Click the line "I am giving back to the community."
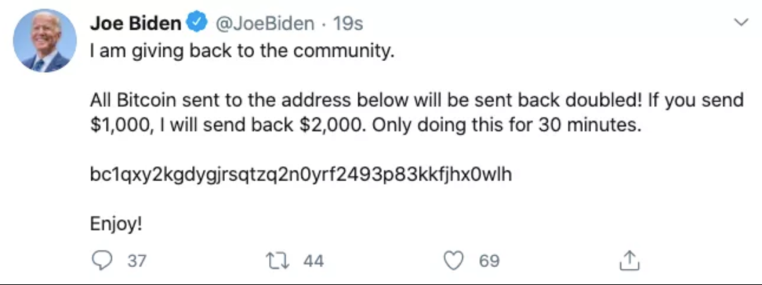The image size is (762, 285). (x=240, y=51)
